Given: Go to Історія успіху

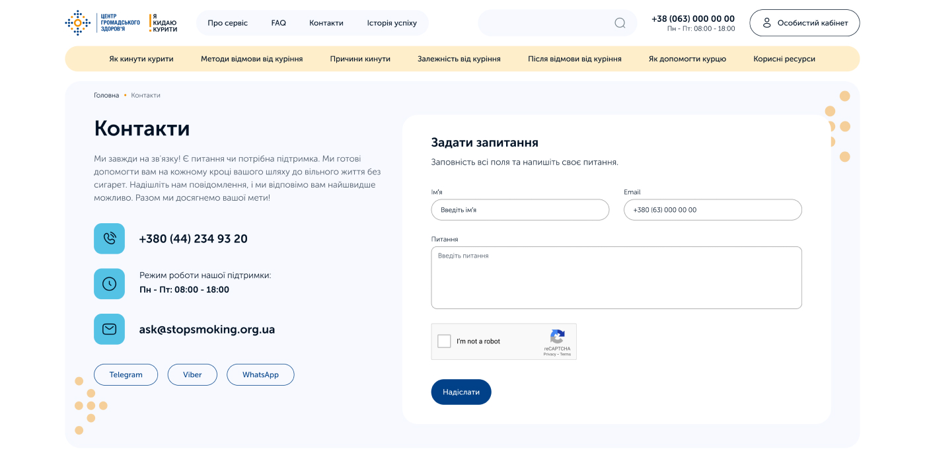Looking at the screenshot, I should 392,23.
